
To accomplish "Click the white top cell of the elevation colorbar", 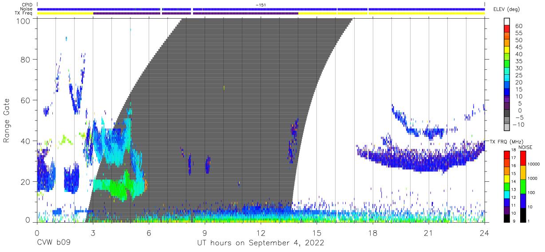I will [x=506, y=22].
